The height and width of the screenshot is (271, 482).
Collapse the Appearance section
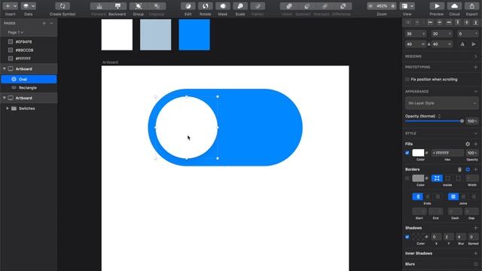coord(475,92)
